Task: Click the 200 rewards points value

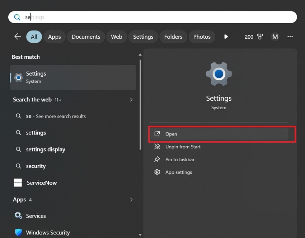Action: (249, 37)
